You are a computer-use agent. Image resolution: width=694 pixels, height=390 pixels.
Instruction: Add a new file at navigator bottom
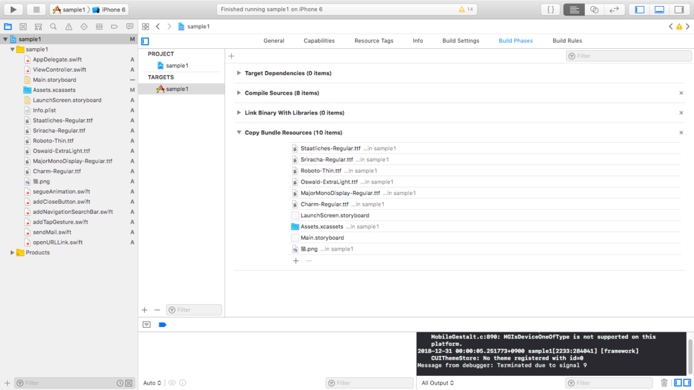tap(7, 383)
